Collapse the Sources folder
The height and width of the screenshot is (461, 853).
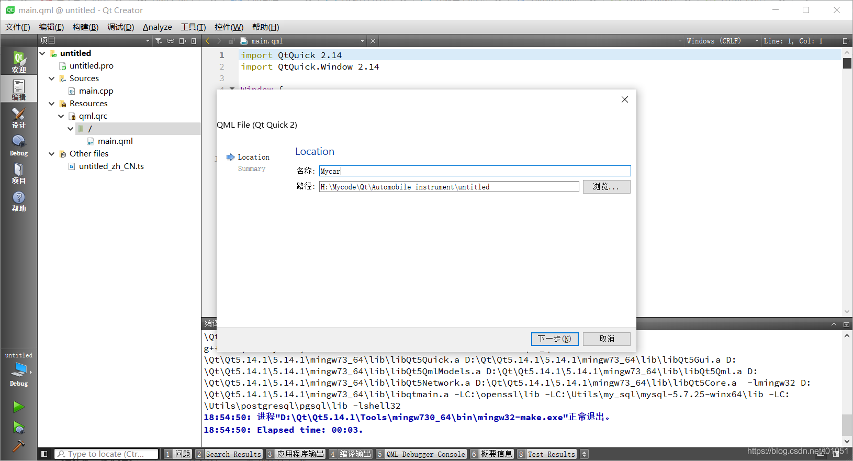pos(52,78)
